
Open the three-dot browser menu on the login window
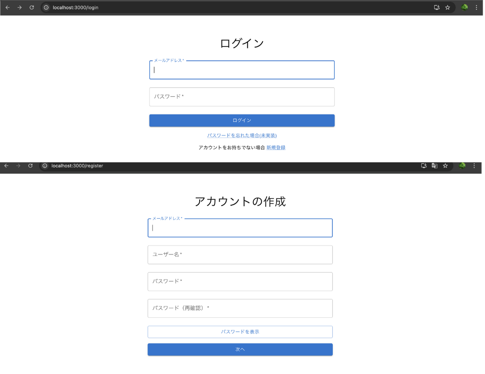(x=475, y=7)
